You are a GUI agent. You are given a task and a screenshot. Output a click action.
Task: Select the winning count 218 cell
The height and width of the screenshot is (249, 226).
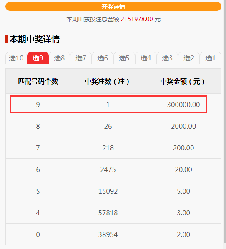coord(108,148)
